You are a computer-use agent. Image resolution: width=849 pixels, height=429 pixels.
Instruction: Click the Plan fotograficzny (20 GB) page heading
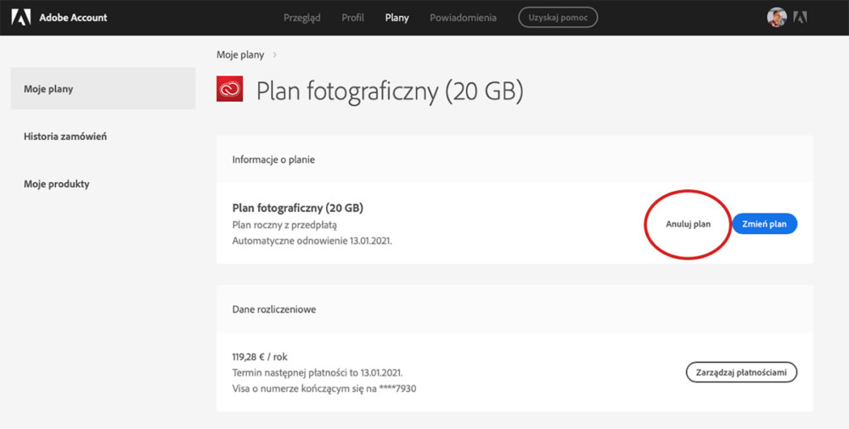click(x=390, y=91)
